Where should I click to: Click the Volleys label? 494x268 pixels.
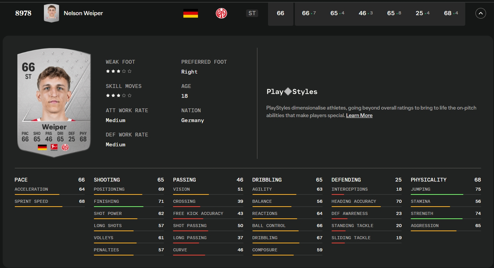pos(104,238)
